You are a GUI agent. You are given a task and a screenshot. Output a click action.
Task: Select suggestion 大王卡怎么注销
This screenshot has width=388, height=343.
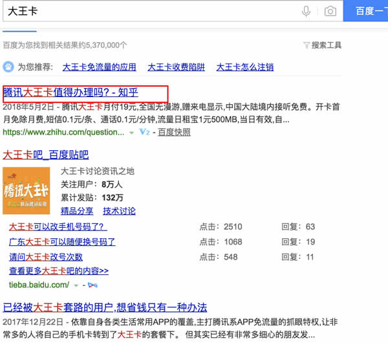[244, 67]
